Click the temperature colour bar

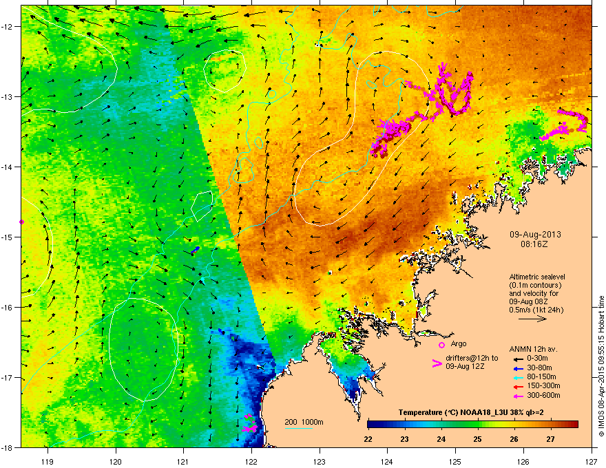(x=472, y=425)
